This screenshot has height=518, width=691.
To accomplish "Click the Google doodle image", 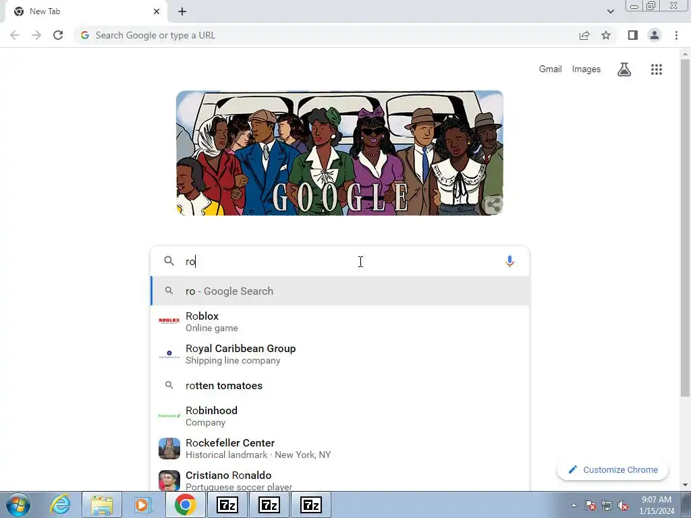I will tap(339, 153).
